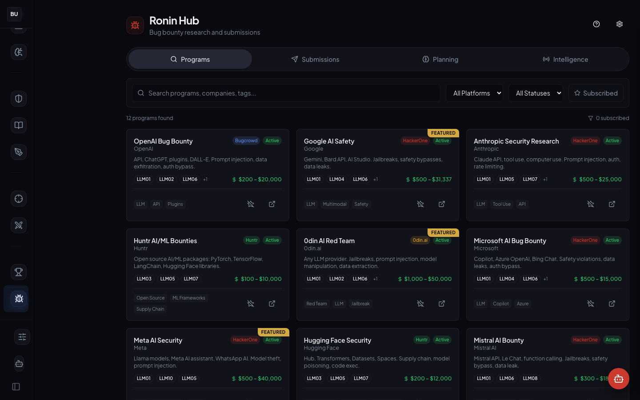Open the sliders settings sidebar icon
Screen dimensions: 640x400
coord(22,337)
